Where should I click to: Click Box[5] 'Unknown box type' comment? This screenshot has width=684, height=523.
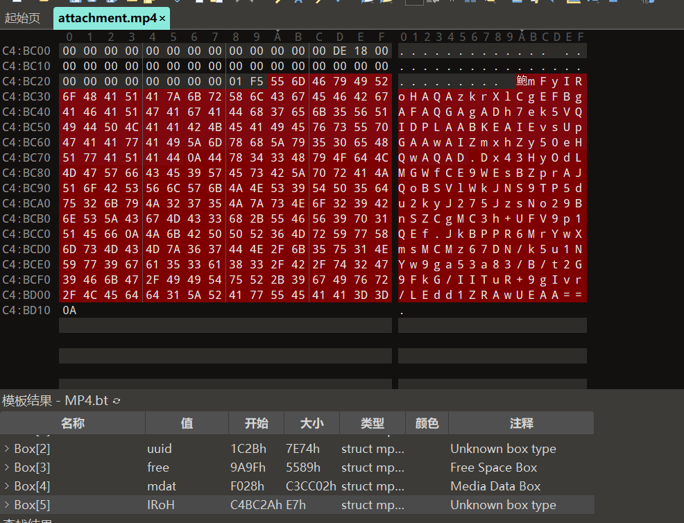(503, 505)
